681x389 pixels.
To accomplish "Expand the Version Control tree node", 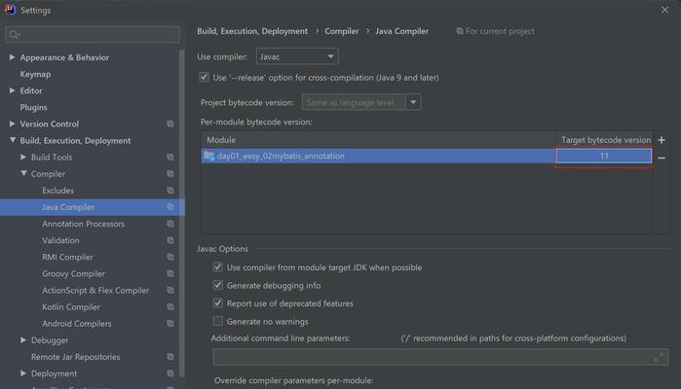I will [x=12, y=124].
